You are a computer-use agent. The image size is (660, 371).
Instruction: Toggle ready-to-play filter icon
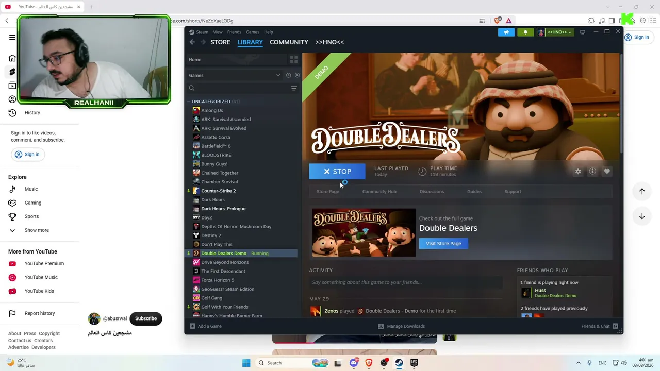pos(297,75)
